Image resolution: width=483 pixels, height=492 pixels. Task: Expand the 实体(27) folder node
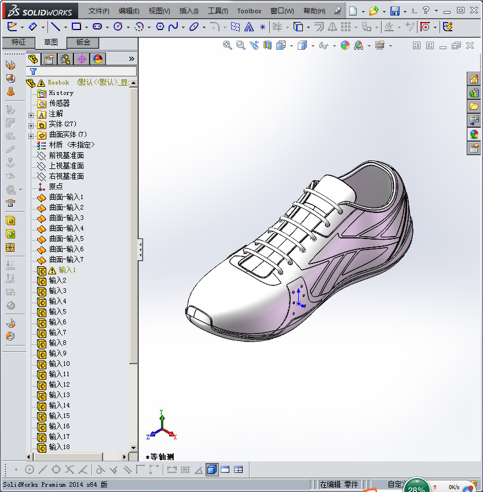31,126
